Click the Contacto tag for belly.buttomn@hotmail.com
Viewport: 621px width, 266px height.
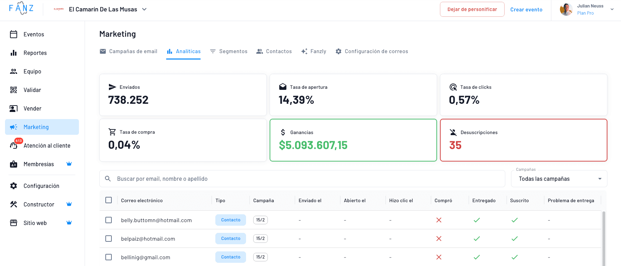[x=231, y=220]
